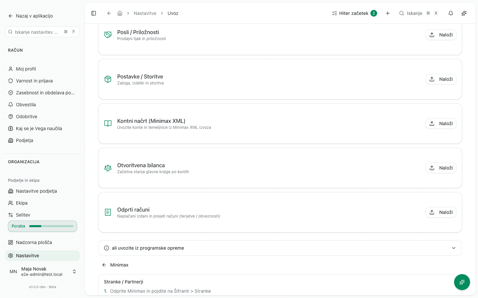Go back with the header arrow icon
This screenshot has width=478, height=298.
tap(109, 13)
